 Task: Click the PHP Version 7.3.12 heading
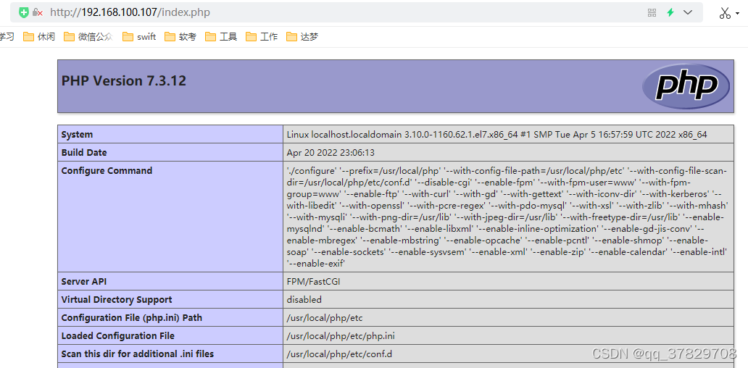tap(123, 81)
